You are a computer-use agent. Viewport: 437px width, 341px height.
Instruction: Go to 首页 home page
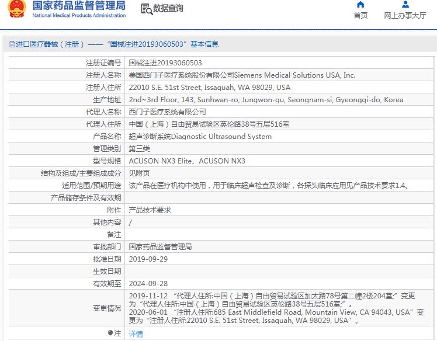click(x=360, y=15)
